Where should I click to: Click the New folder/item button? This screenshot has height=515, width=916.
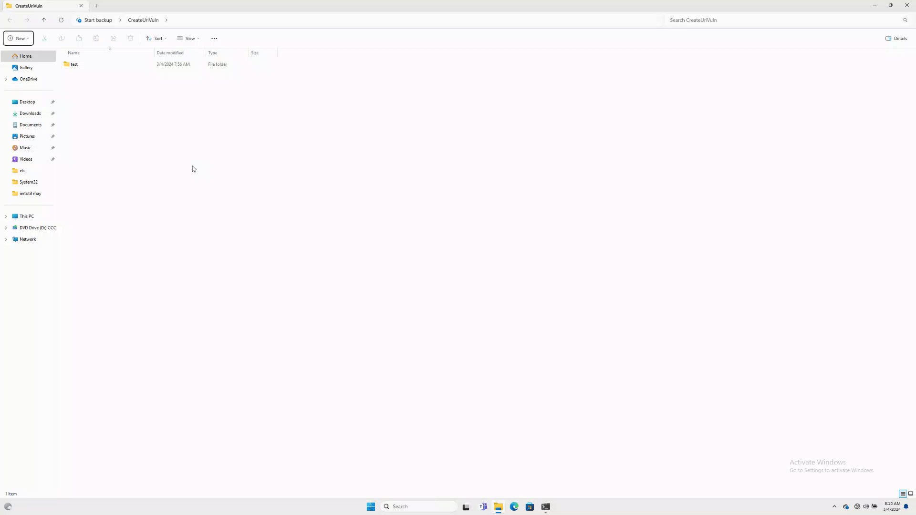point(18,38)
